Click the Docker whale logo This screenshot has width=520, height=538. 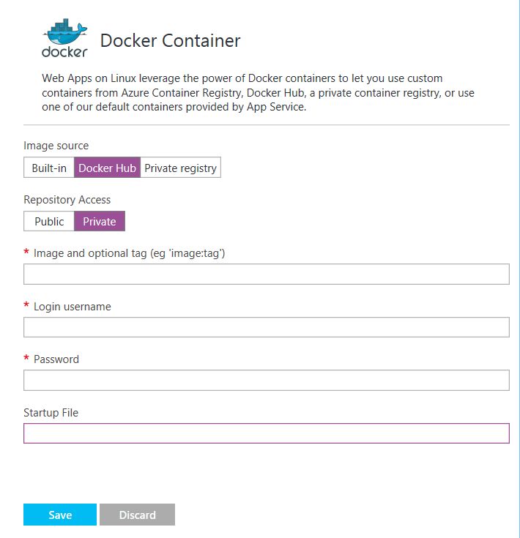coord(65,38)
